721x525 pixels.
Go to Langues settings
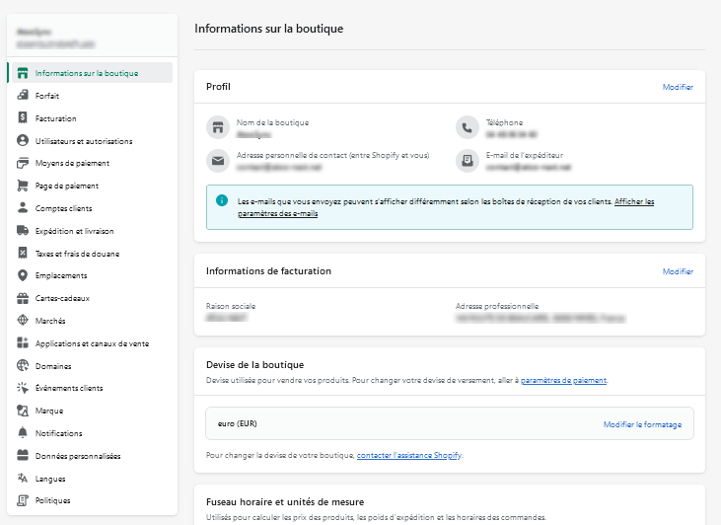point(90,478)
